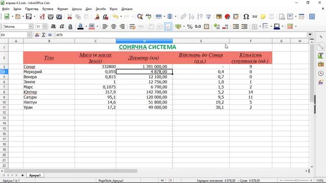This screenshot has width=326, height=183.
Task: Decrease indent icon
Action: click(x=244, y=26)
